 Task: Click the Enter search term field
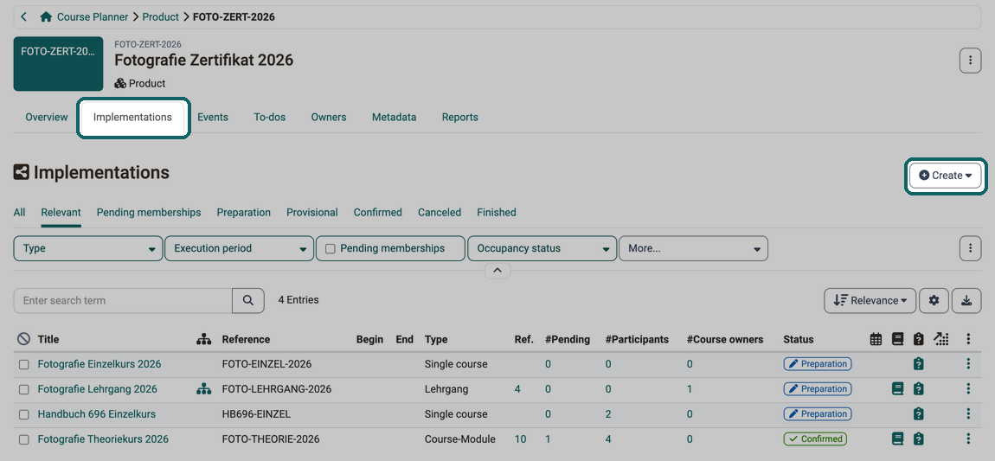point(123,301)
